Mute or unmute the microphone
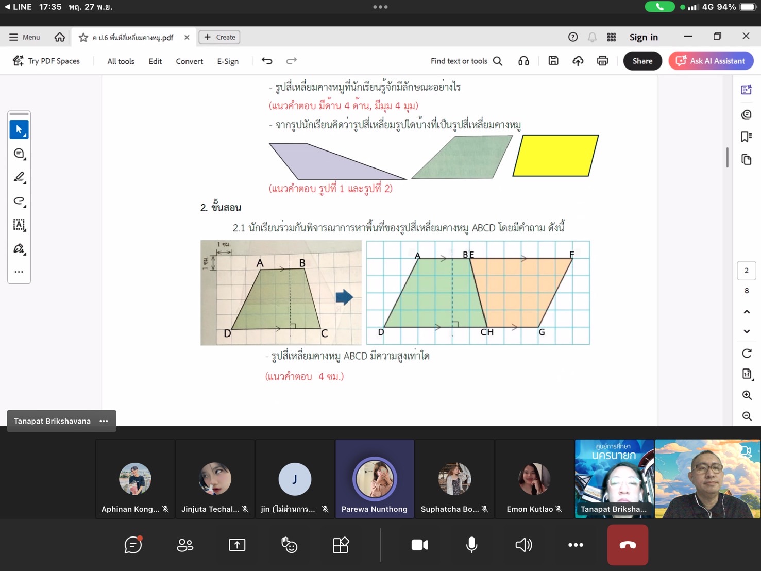Image resolution: width=761 pixels, height=571 pixels. tap(471, 545)
